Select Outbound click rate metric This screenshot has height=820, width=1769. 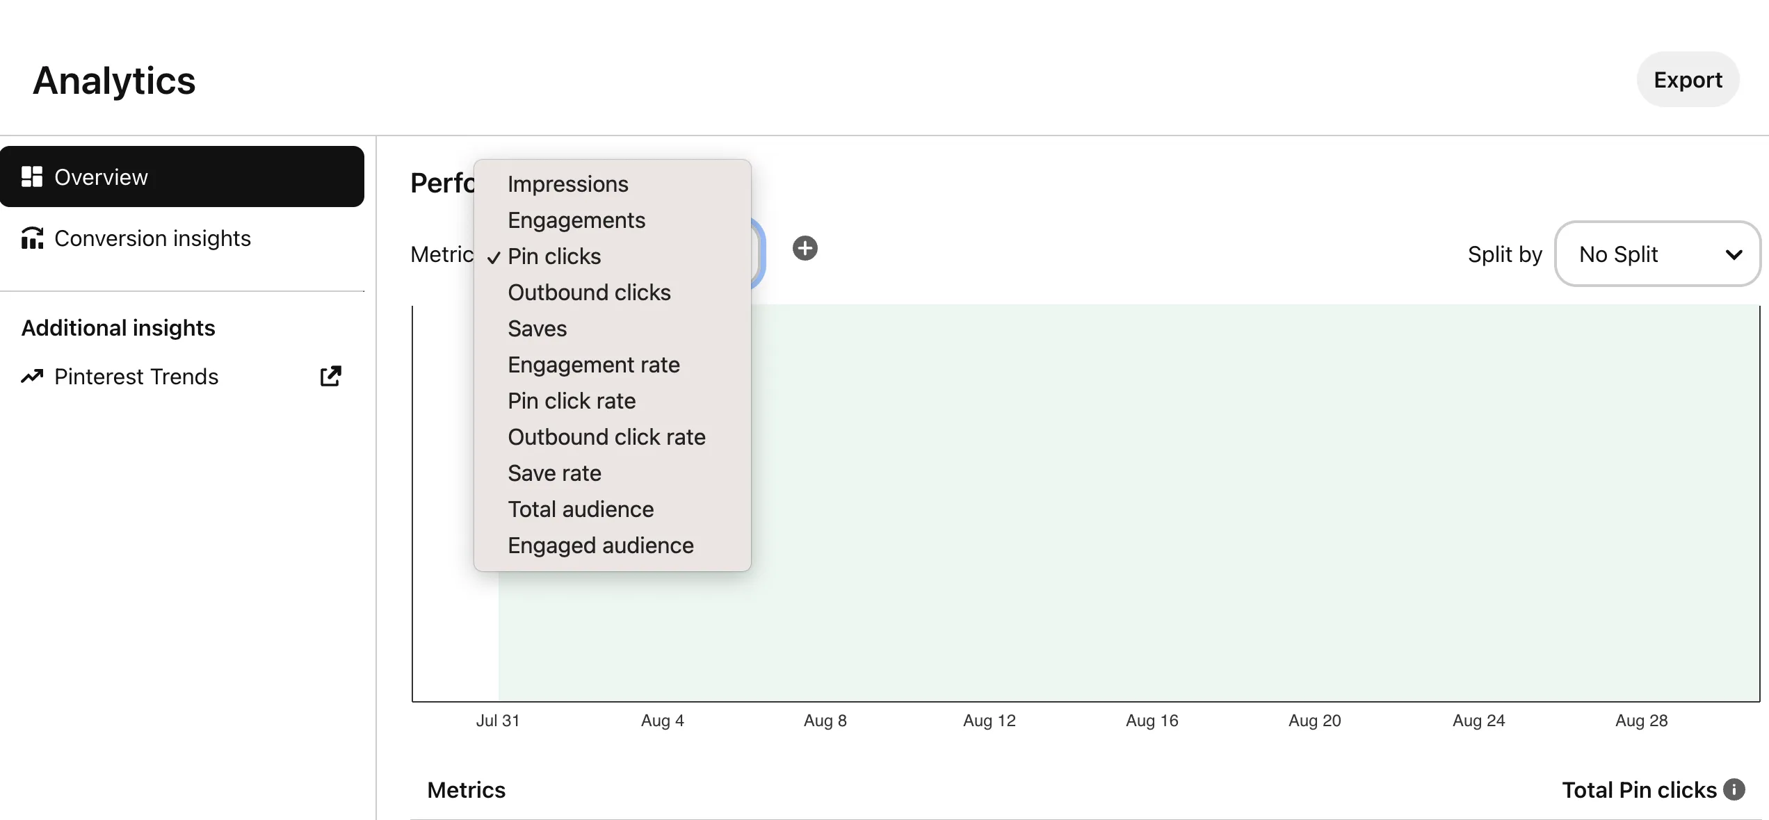coord(606,437)
